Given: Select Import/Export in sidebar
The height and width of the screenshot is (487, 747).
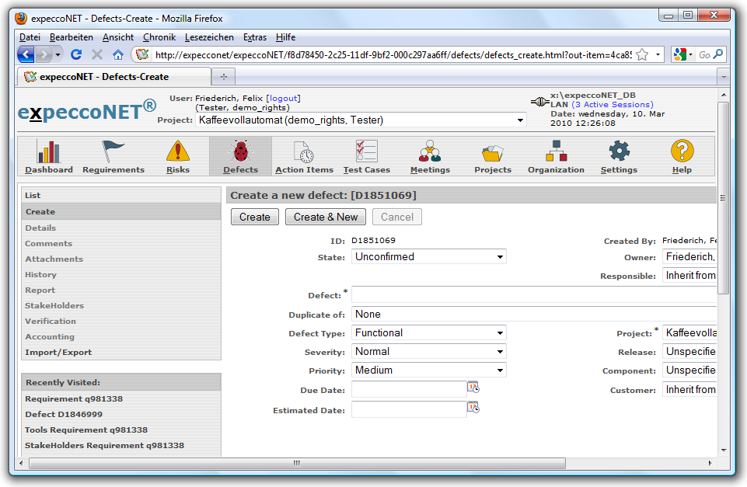Looking at the screenshot, I should [x=58, y=353].
